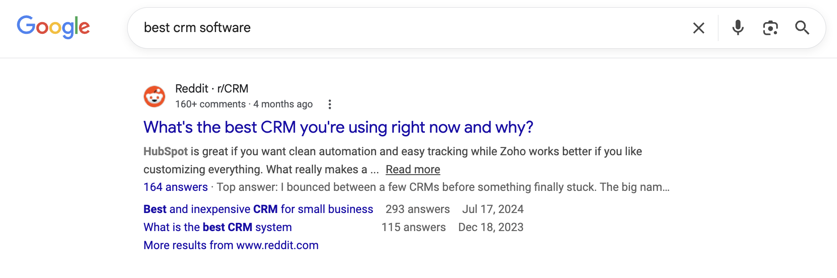Click the '160+ comments · 4 months ago' text
Viewport: 837px width, 278px height.
pos(244,104)
